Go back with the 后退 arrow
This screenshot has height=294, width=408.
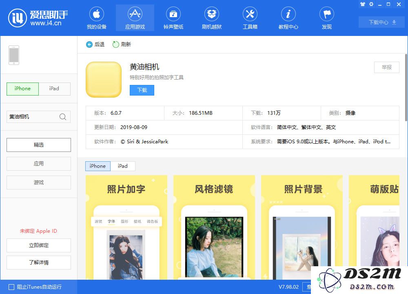[95, 44]
